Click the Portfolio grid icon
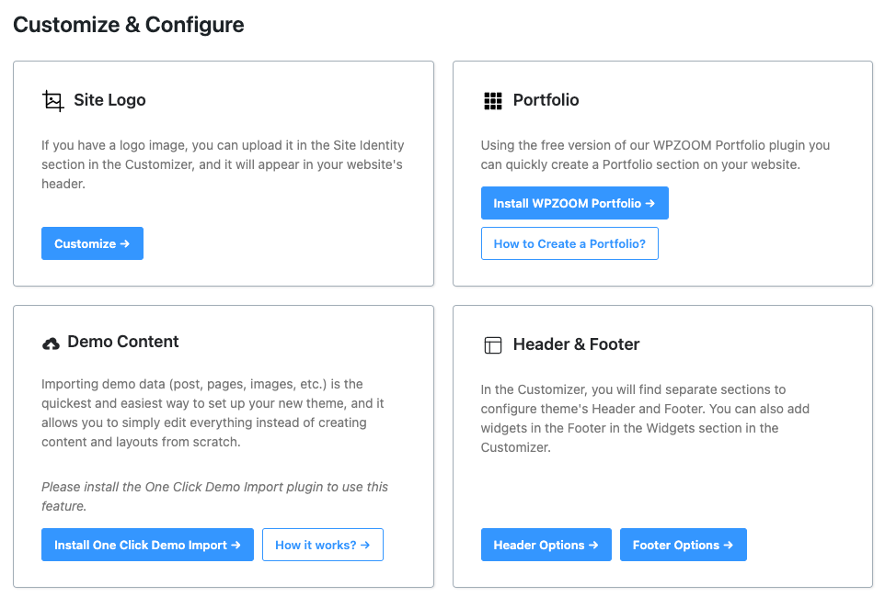This screenshot has height=597, width=885. click(493, 101)
